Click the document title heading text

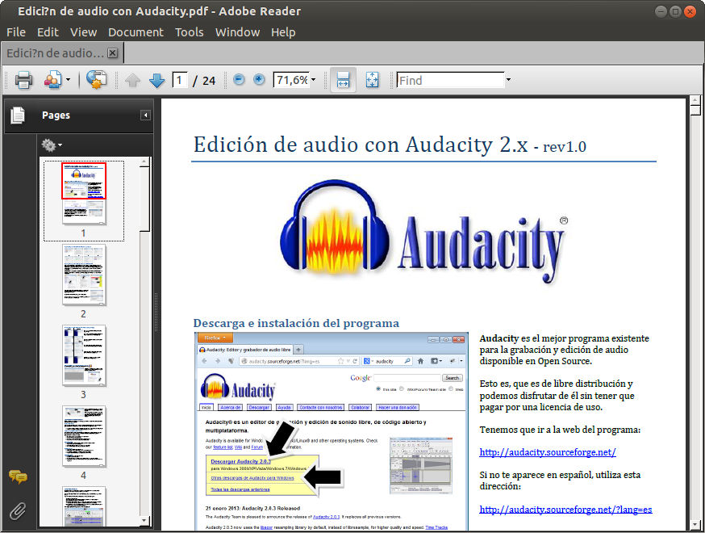pos(390,145)
